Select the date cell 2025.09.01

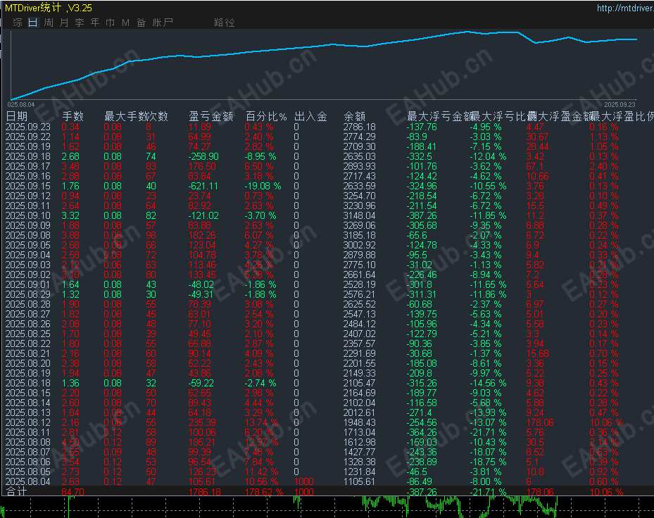28,284
